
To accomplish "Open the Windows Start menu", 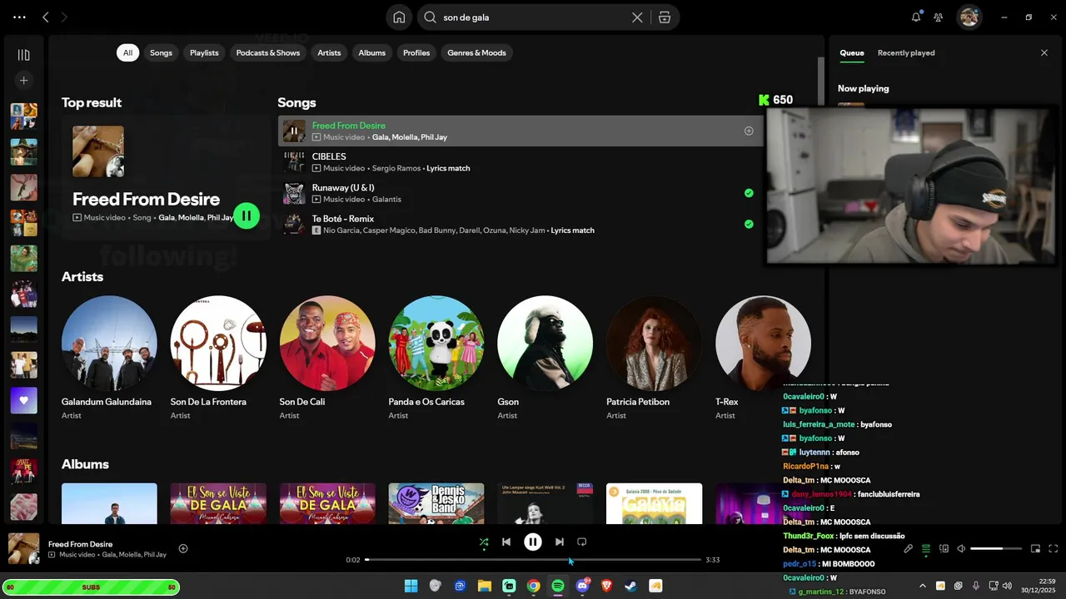I will (411, 586).
